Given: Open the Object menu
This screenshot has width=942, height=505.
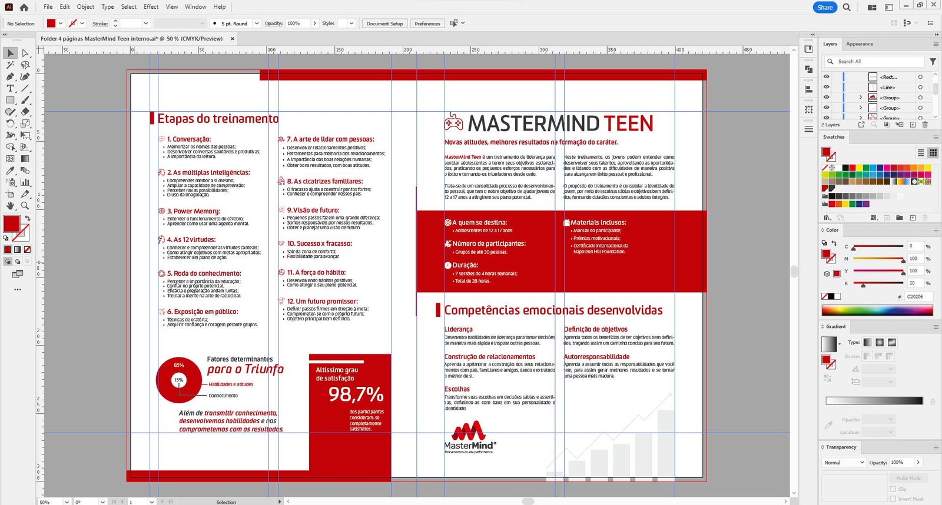Looking at the screenshot, I should tap(85, 7).
